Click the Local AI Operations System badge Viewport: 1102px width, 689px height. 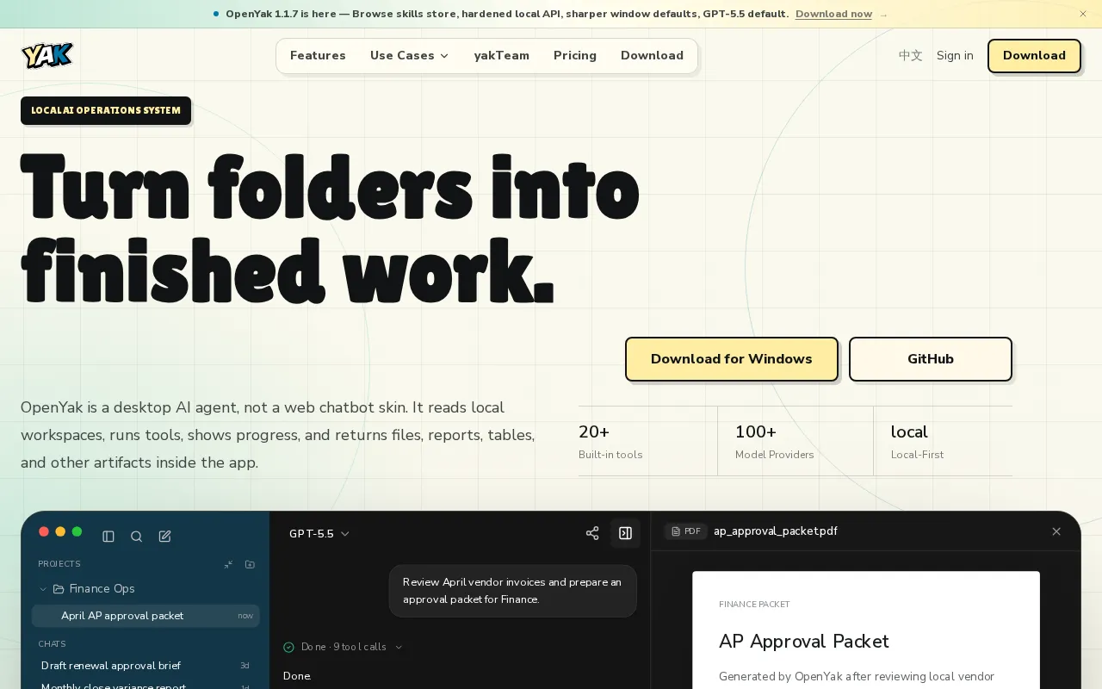tap(106, 110)
